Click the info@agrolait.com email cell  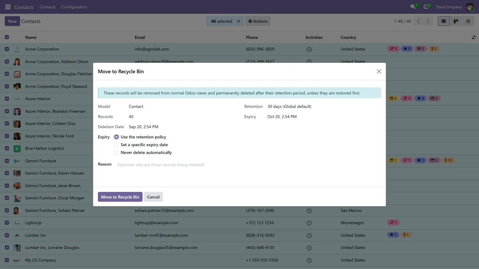point(152,49)
